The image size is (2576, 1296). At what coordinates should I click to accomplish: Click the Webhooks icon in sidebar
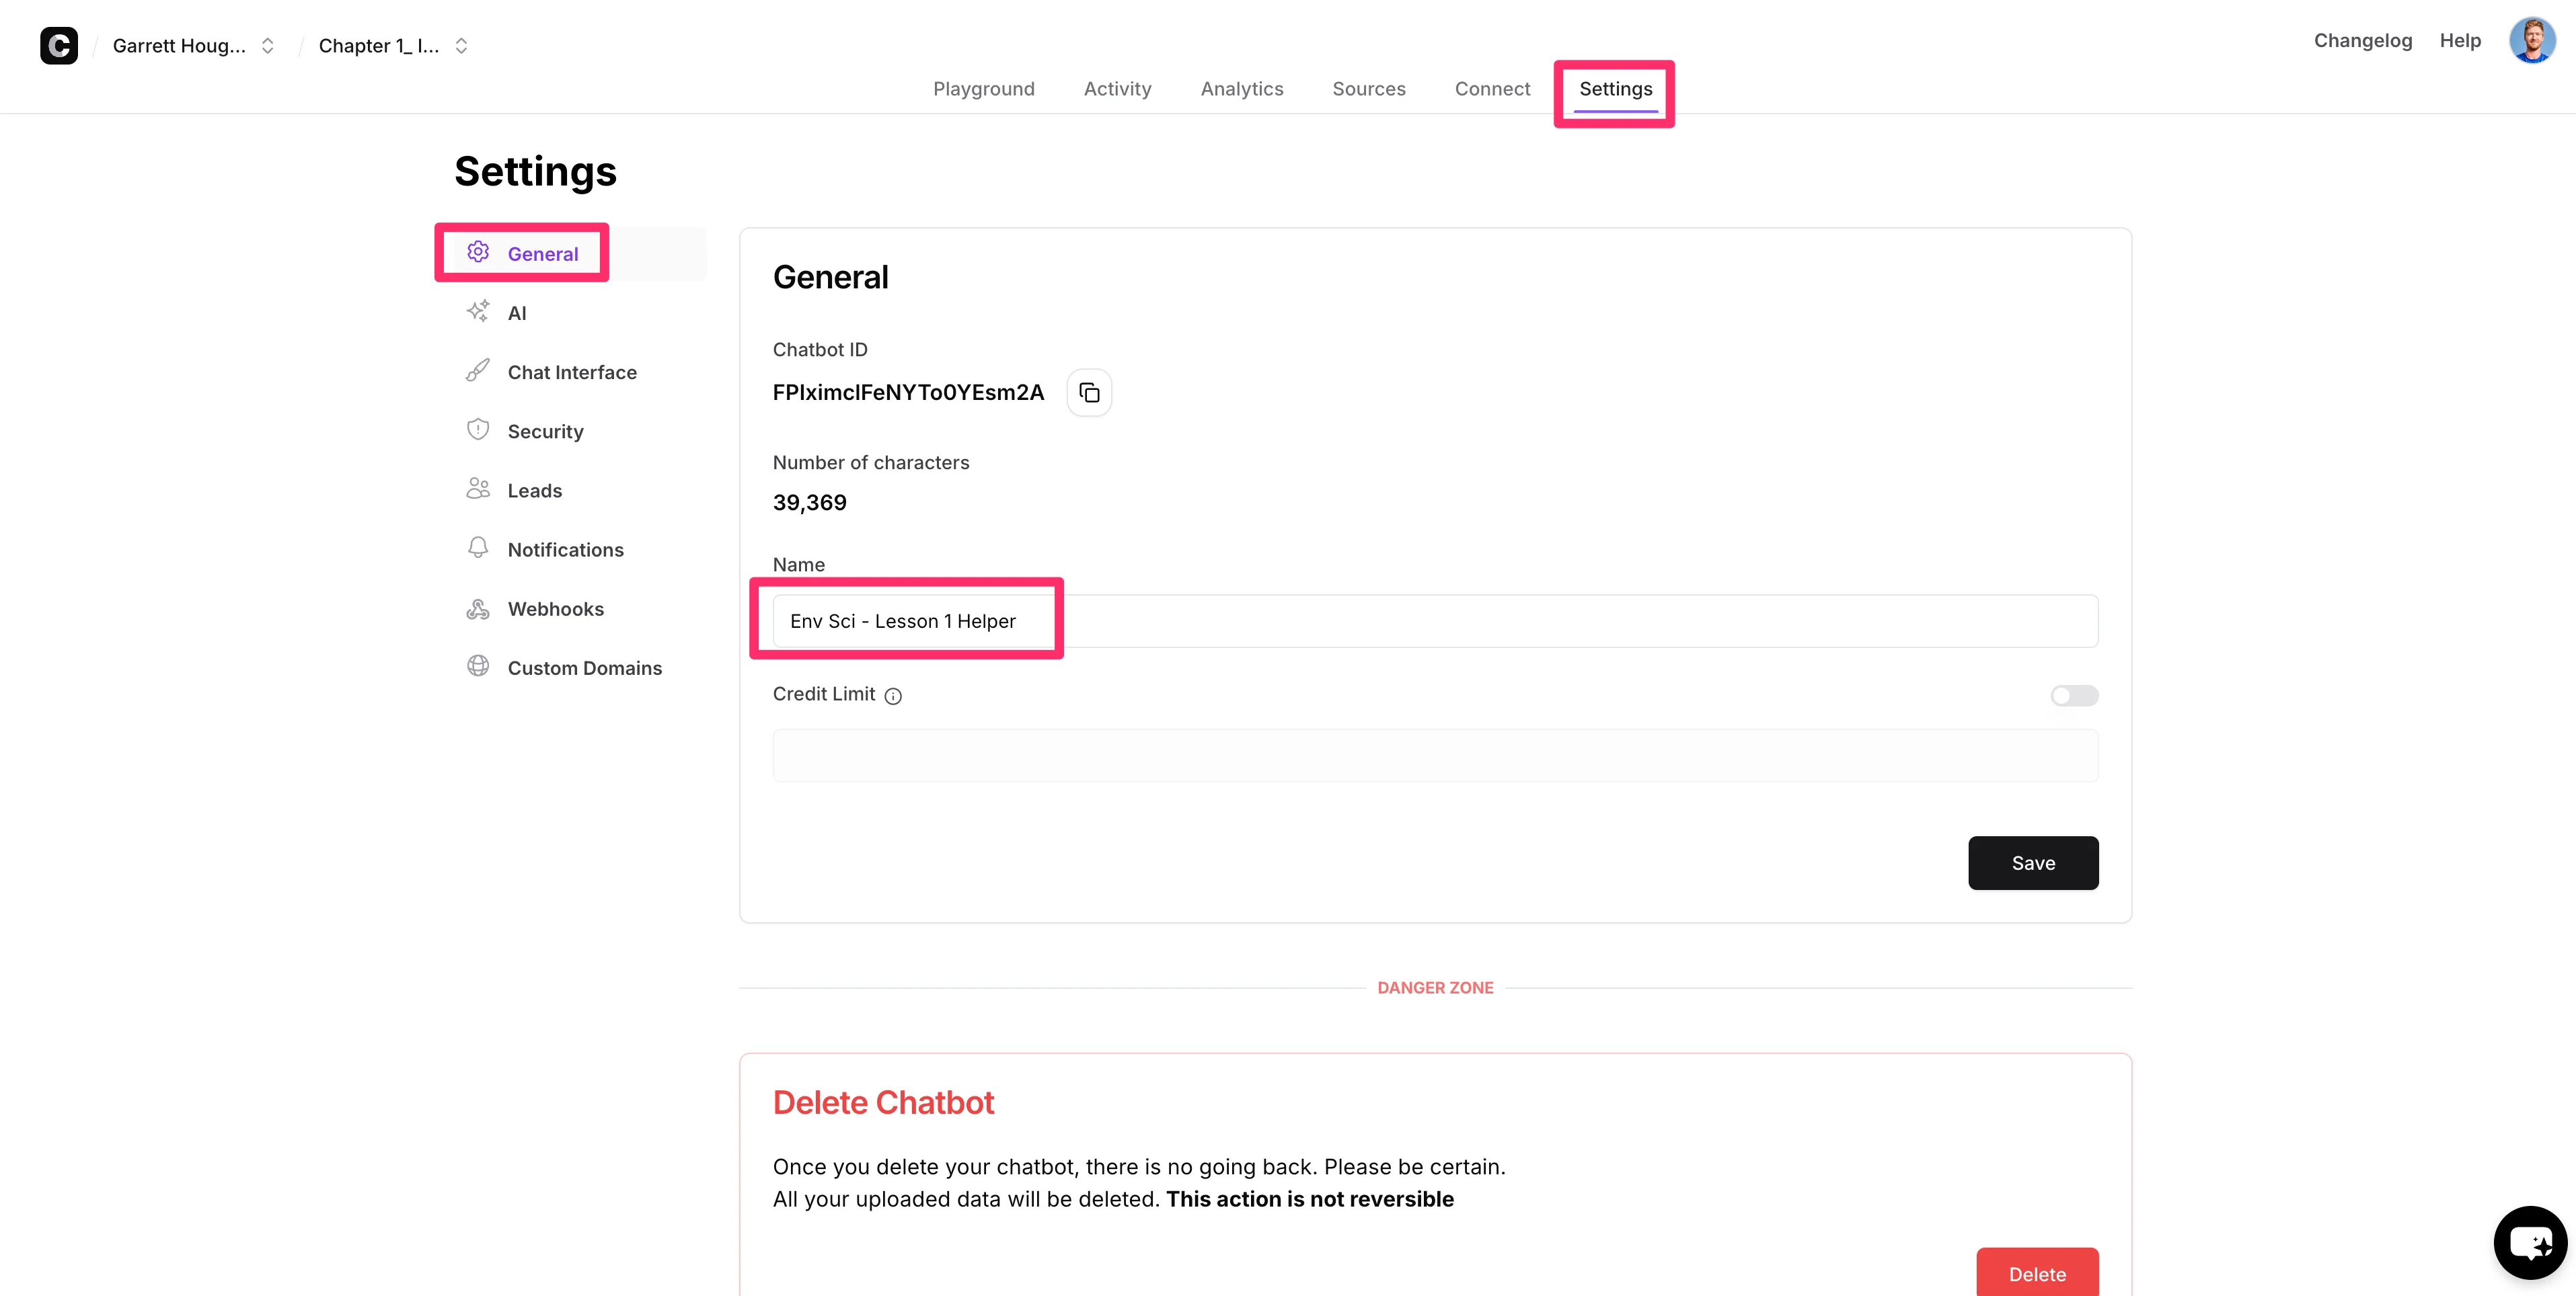pos(478,608)
